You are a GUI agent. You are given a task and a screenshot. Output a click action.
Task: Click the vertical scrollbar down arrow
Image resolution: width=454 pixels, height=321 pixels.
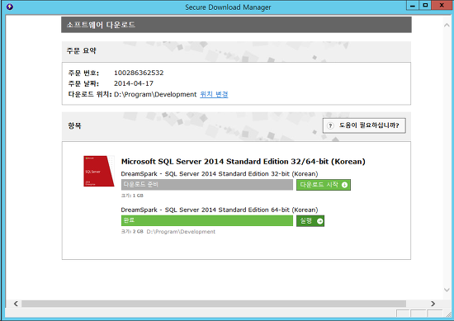(447, 290)
